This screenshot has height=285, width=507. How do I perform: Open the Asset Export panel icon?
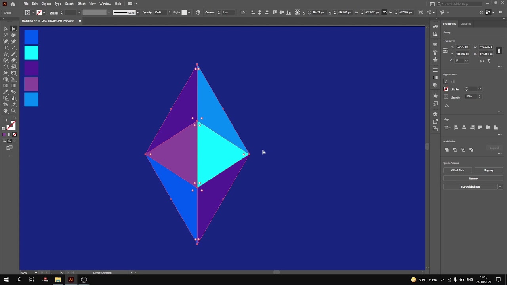coord(435,122)
